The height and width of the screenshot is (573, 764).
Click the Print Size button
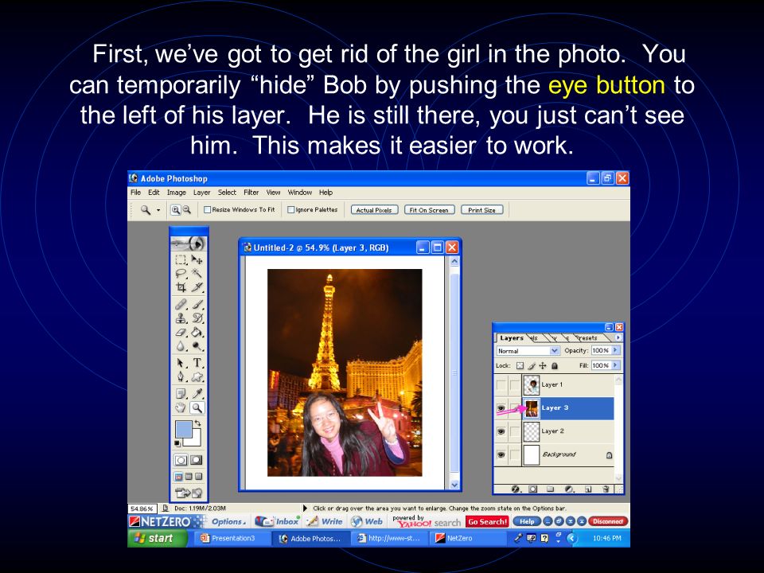(x=482, y=210)
